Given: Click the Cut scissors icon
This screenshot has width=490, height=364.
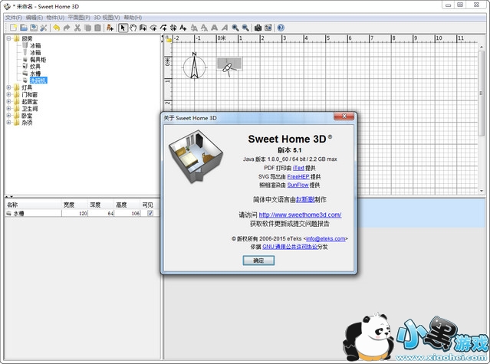Looking at the screenshot, I should point(77,28).
